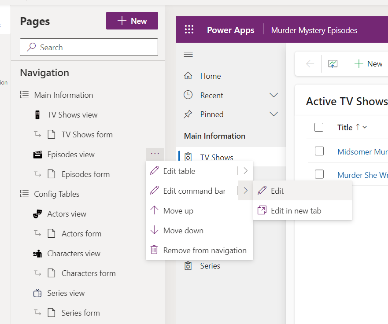Select Move up in the context menu
Screen dimensions: 388x324
coord(200,210)
